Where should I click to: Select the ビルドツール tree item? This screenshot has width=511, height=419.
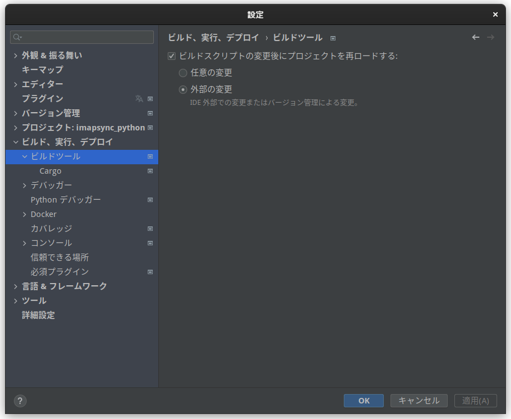point(82,157)
